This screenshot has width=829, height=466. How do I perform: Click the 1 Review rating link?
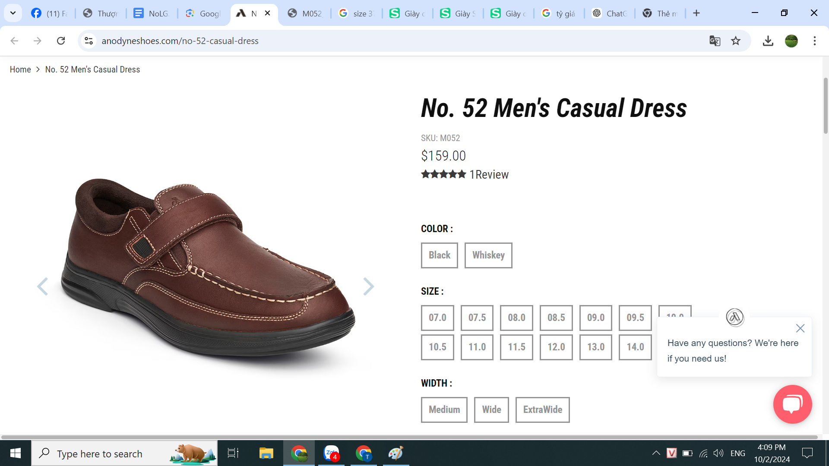[489, 175]
